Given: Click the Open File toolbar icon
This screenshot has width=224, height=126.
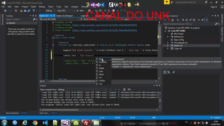Looking at the screenshot, I should [x=22, y=11].
